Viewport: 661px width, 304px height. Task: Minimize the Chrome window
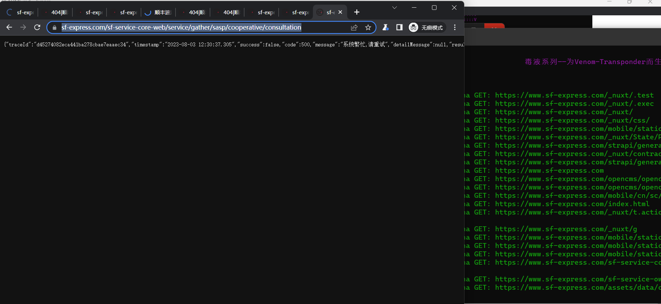pos(414,8)
